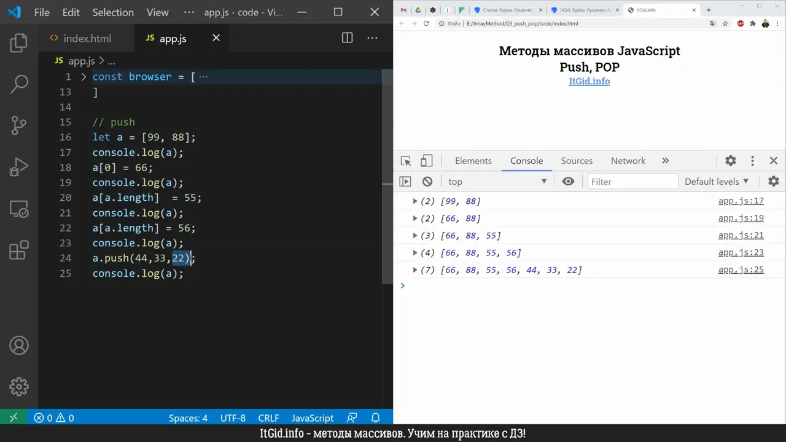Switch to the index.html editor tab
The height and width of the screenshot is (442, 786).
(x=87, y=38)
